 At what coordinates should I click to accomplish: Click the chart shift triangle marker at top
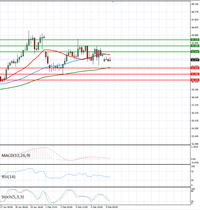coord(113,2)
